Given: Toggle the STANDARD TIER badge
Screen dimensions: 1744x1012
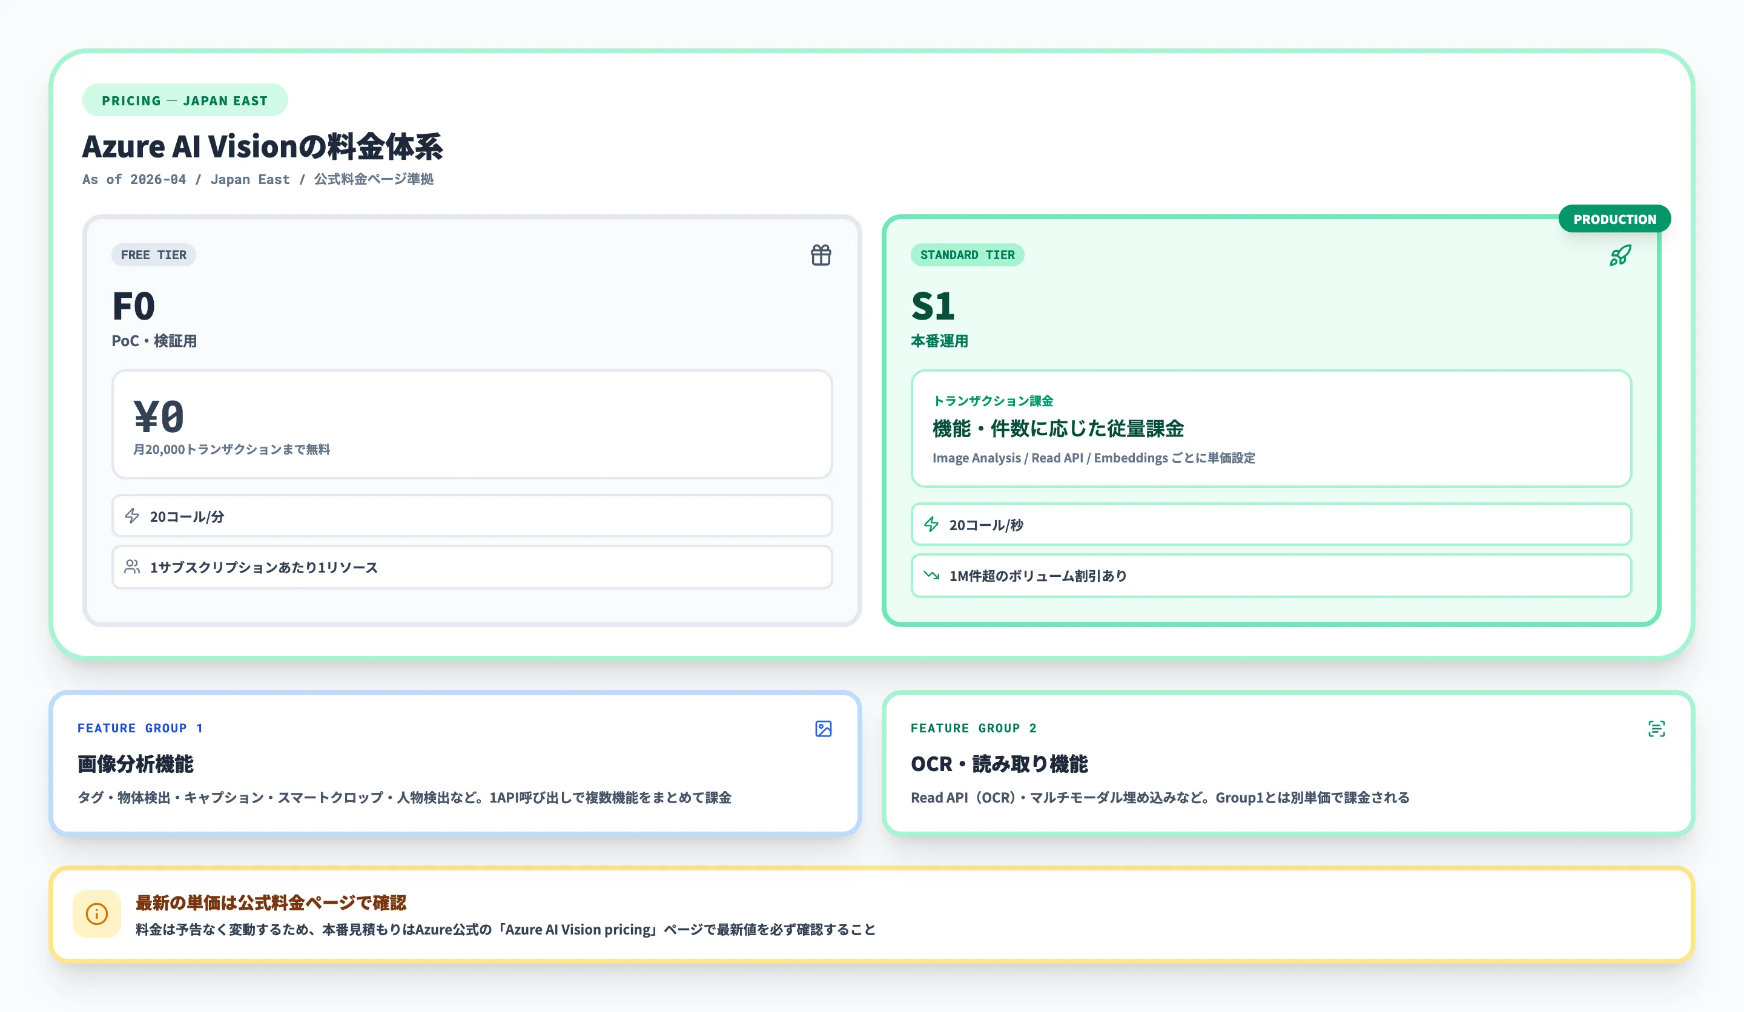Looking at the screenshot, I should (x=967, y=255).
